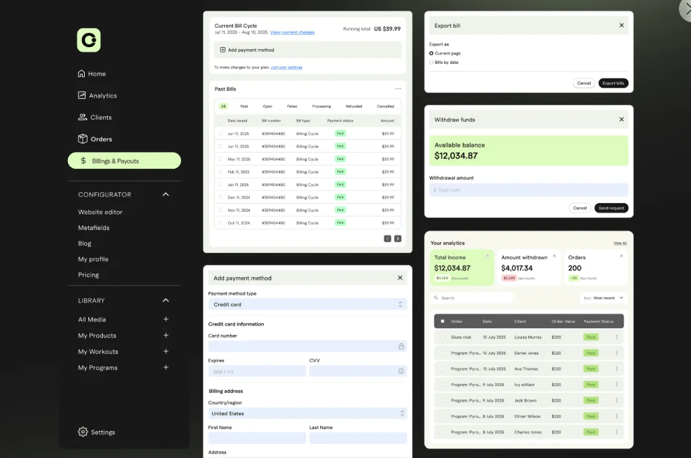Click the plus icon next to My Workouts

[x=166, y=352]
